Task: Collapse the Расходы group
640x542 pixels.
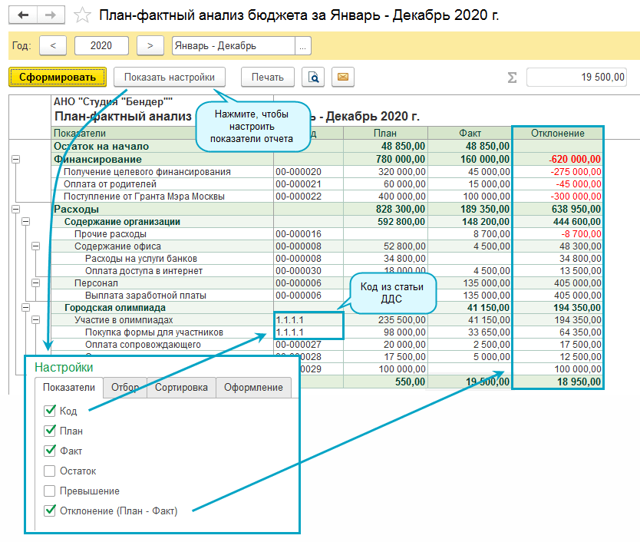Action: click(15, 209)
